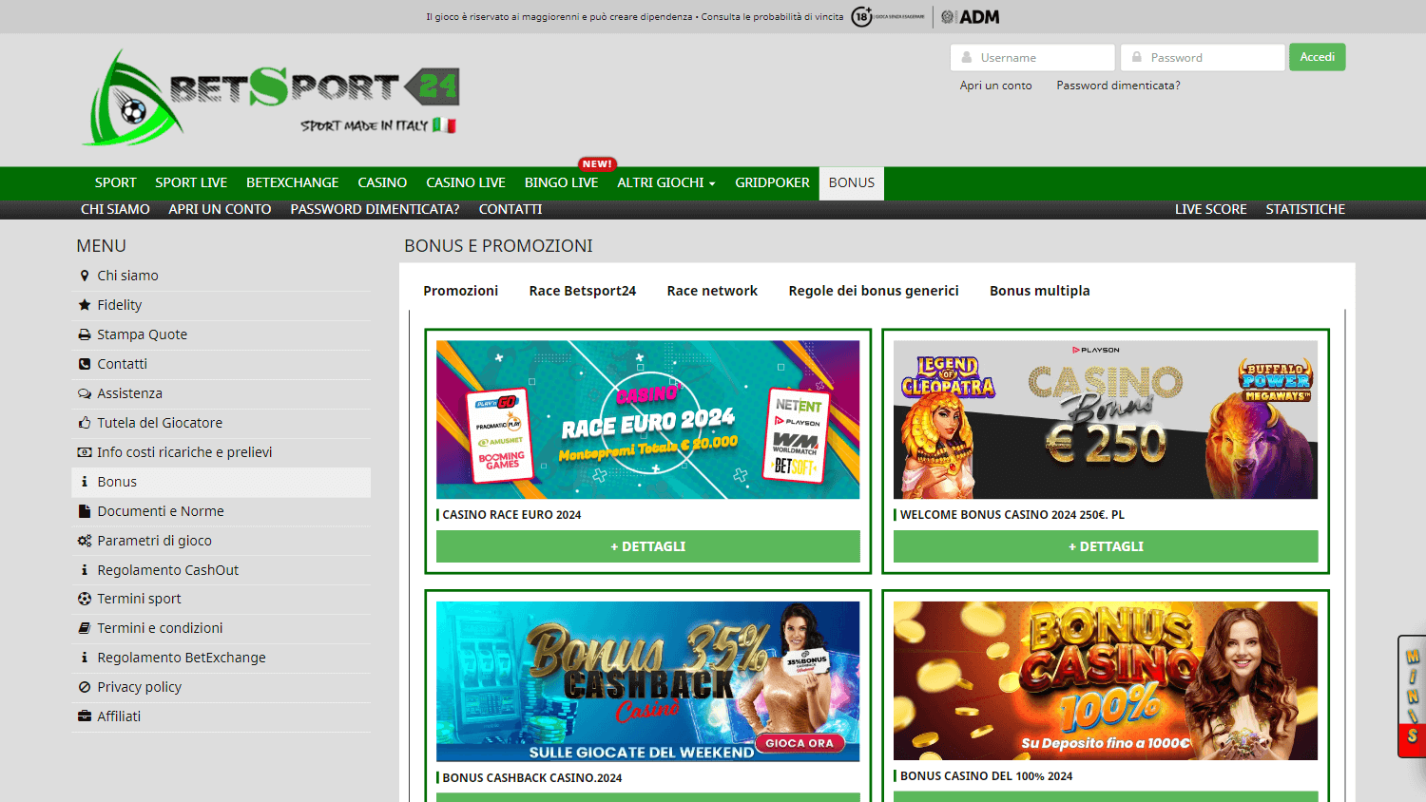
Task: Open Bonus Casino 100% banner image
Action: pyautogui.click(x=1106, y=680)
